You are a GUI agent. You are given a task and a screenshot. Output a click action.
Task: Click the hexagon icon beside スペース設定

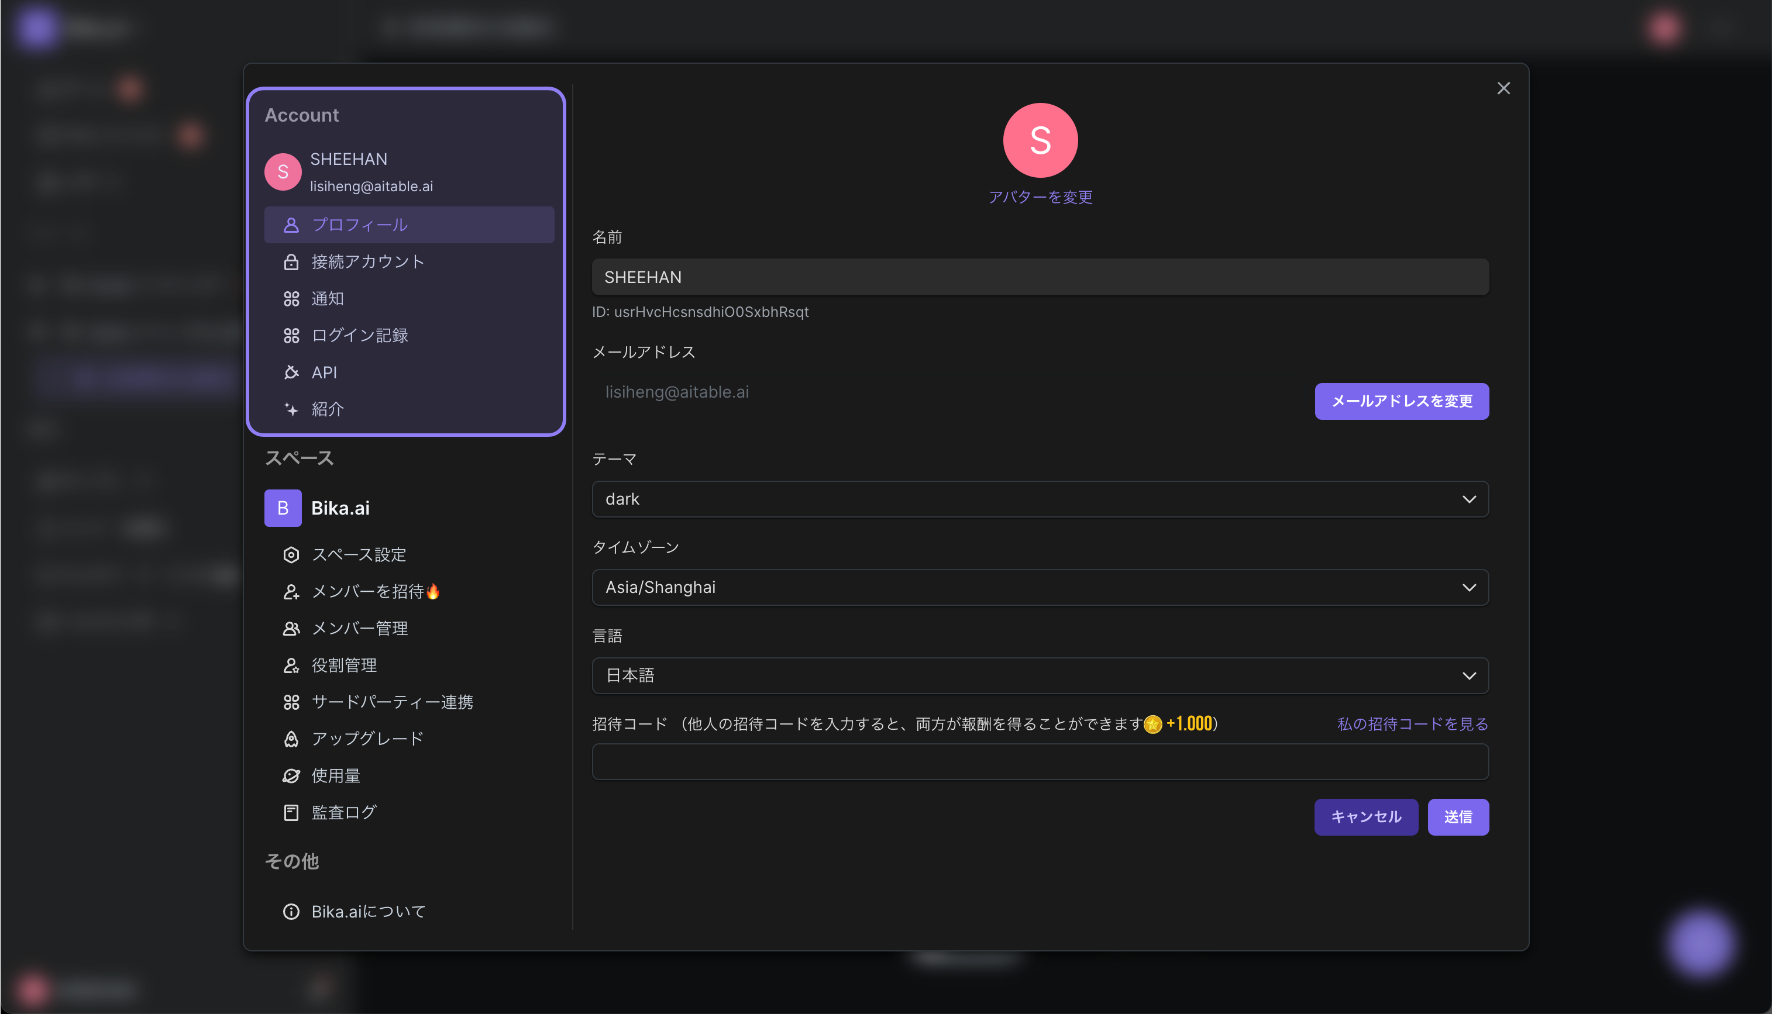point(291,555)
